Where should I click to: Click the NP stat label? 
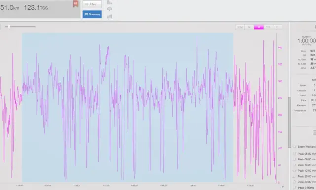pyautogui.click(x=304, y=55)
